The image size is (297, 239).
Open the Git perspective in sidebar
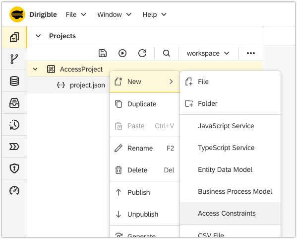pyautogui.click(x=14, y=59)
